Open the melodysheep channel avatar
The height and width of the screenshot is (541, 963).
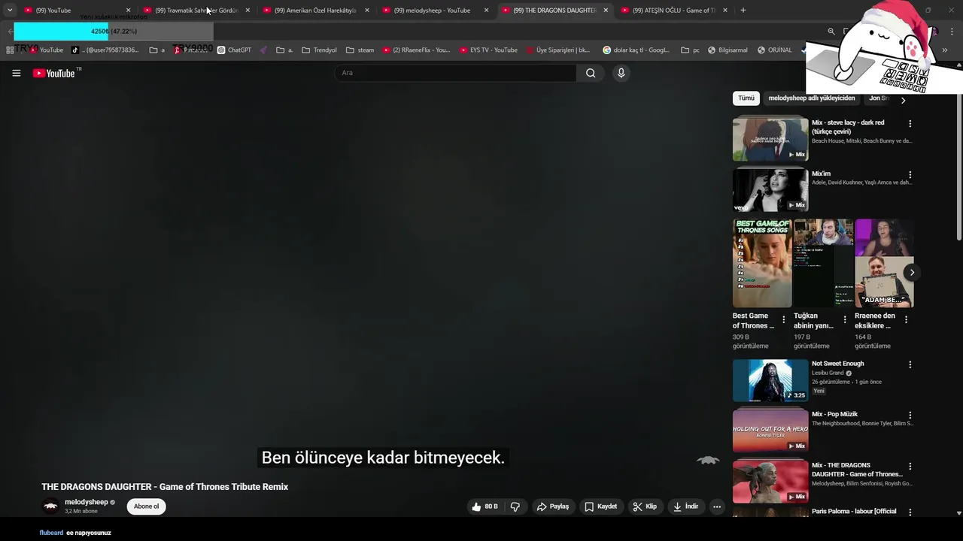point(50,506)
